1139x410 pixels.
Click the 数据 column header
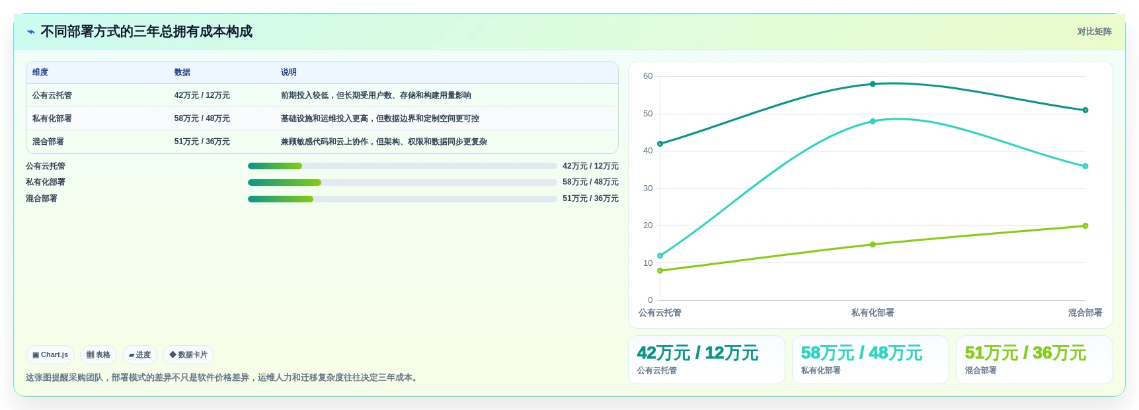[x=182, y=73]
